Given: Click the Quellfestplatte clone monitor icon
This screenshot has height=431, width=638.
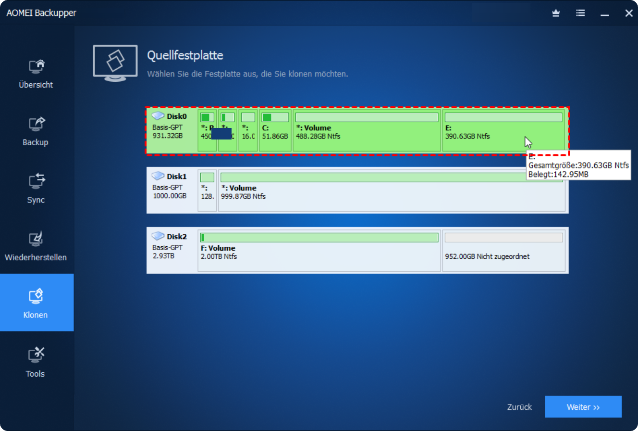Looking at the screenshot, I should pos(115,63).
